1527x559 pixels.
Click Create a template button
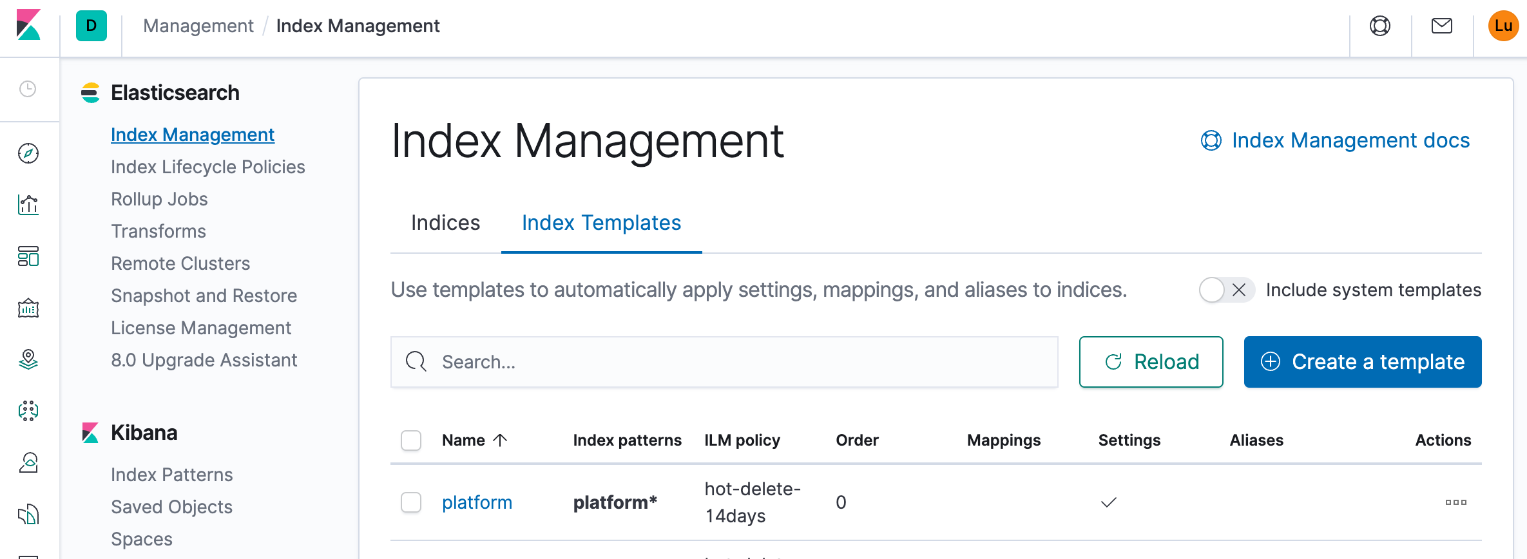tap(1363, 362)
